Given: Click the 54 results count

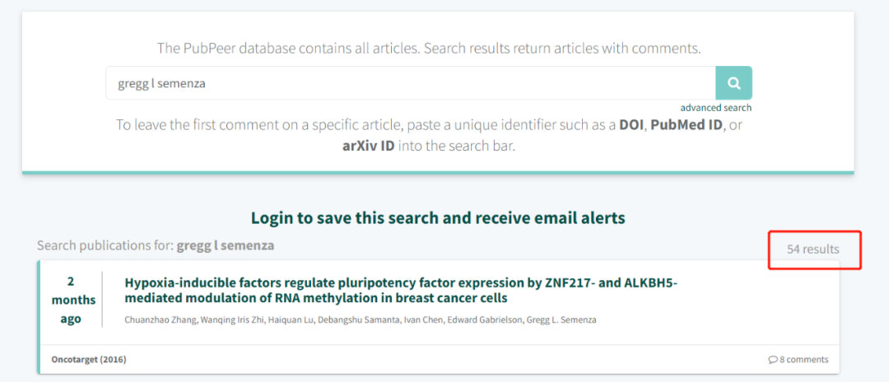Looking at the screenshot, I should 813,249.
